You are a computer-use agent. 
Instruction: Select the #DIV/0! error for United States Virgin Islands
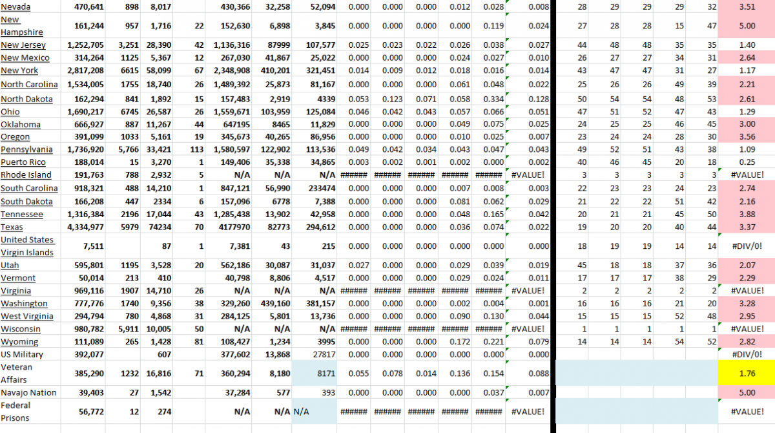747,246
